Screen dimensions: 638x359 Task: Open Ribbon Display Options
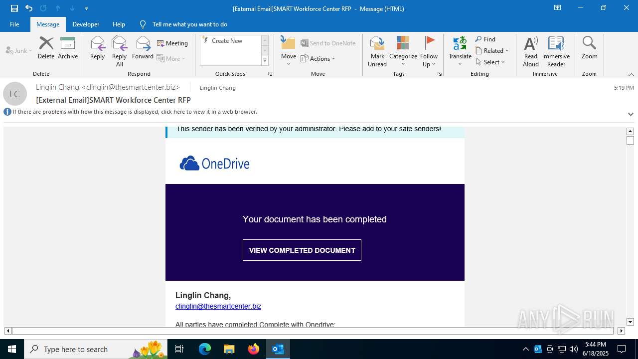(558, 8)
